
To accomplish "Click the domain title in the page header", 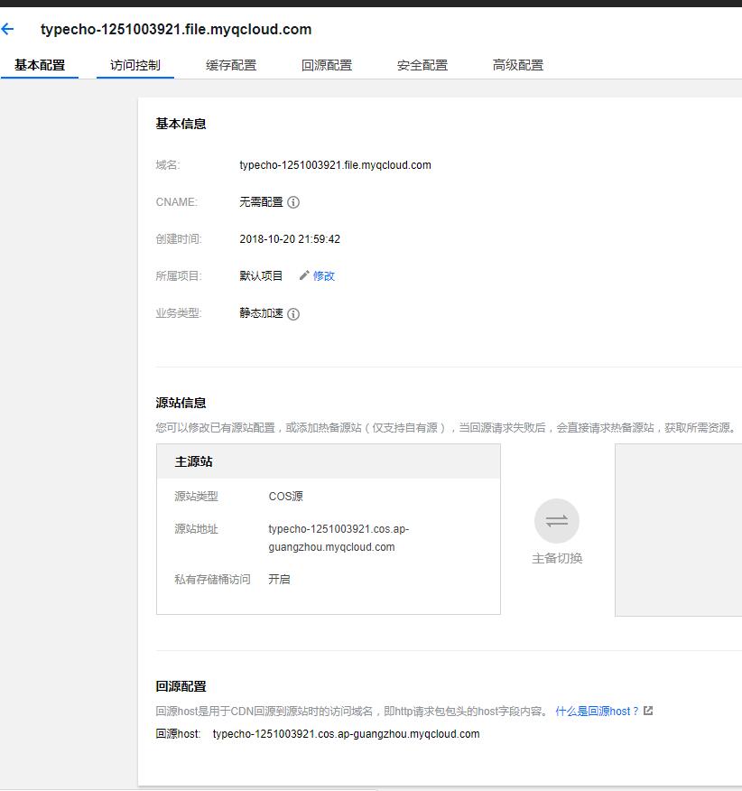I will pos(176,30).
